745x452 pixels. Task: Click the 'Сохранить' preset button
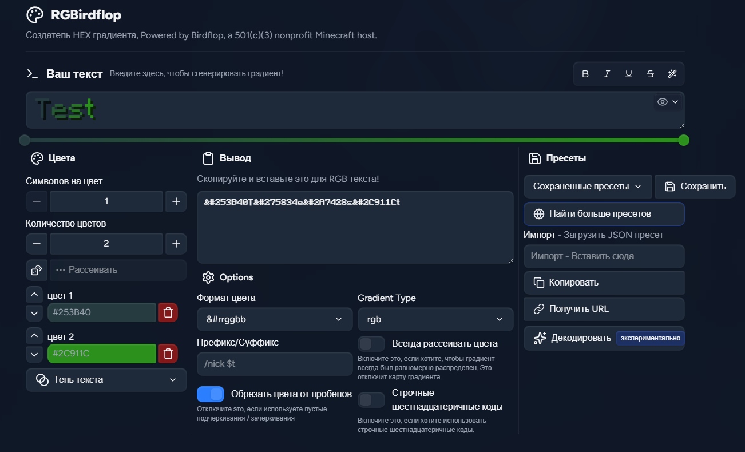pos(695,187)
